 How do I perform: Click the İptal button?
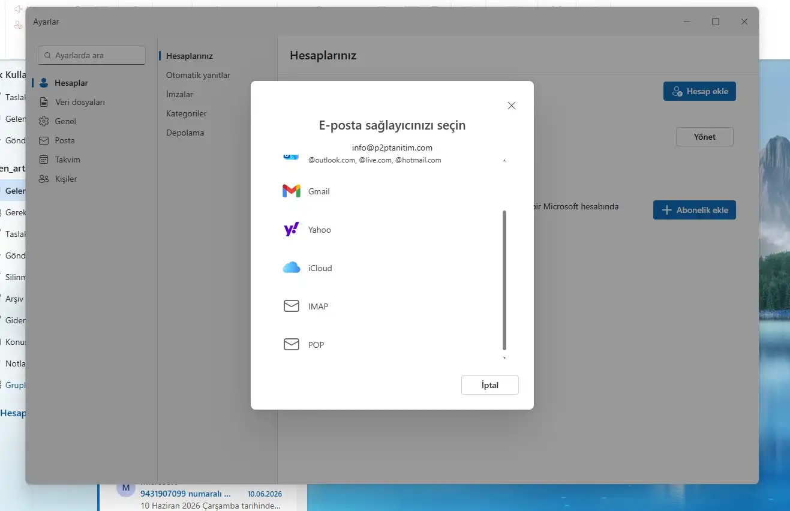(x=489, y=385)
